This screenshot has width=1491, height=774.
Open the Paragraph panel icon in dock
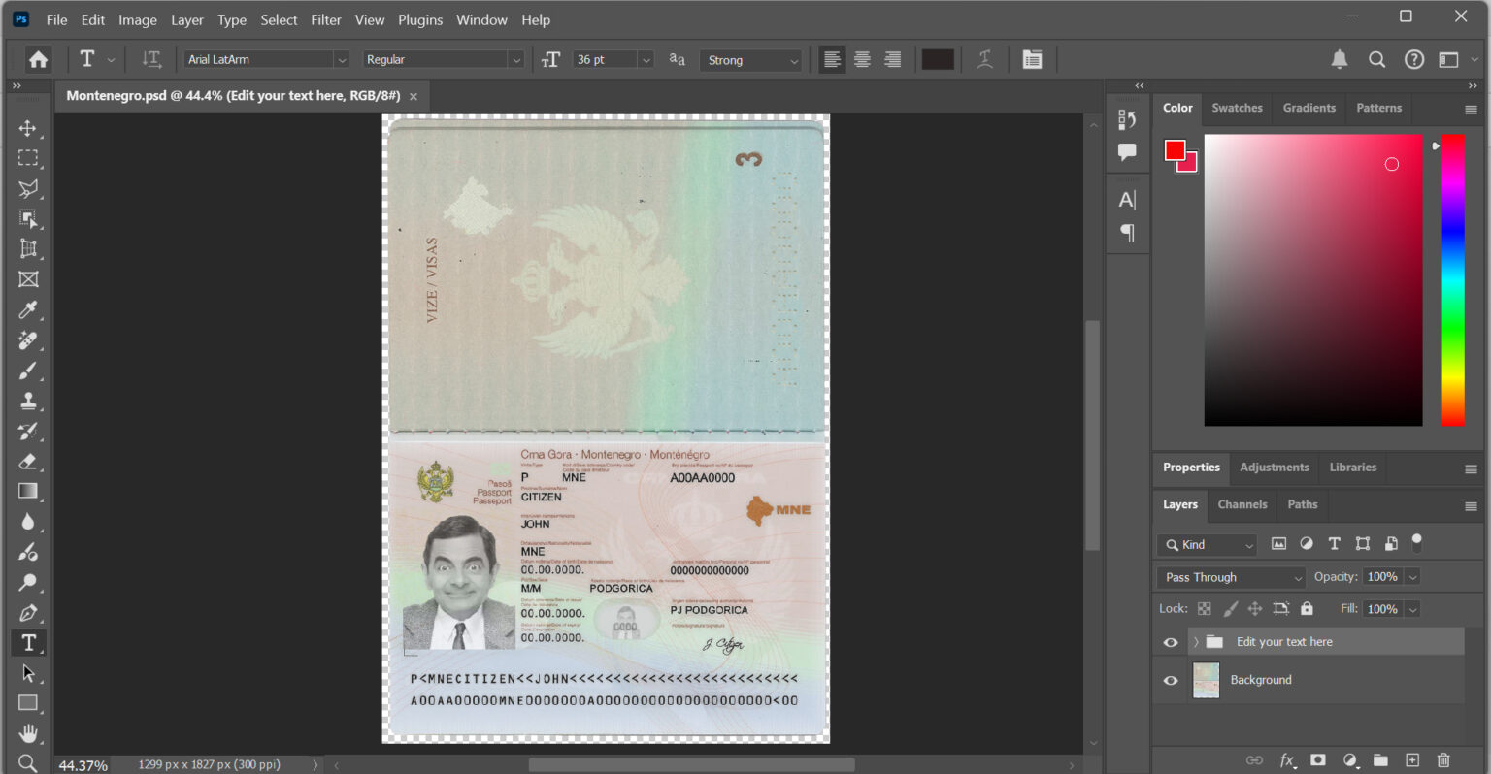coord(1127,233)
